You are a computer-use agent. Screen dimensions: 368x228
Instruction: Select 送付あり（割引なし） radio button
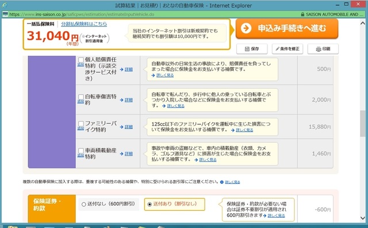click(149, 204)
